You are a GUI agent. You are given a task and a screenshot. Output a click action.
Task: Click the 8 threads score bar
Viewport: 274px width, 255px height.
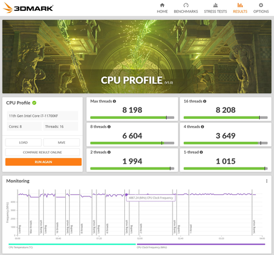[x=132, y=143]
